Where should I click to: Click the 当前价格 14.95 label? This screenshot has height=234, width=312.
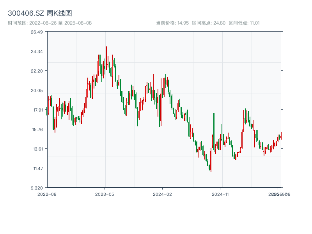(x=172, y=23)
